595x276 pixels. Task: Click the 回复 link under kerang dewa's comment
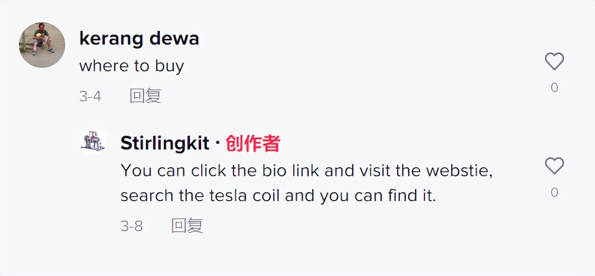coord(144,95)
